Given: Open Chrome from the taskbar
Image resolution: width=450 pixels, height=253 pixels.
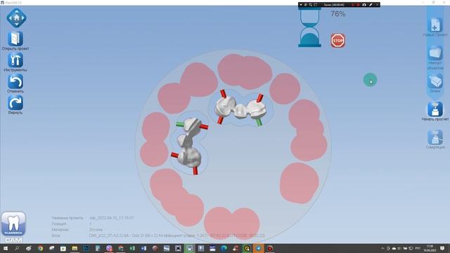Looking at the screenshot, I should click(x=40, y=248).
